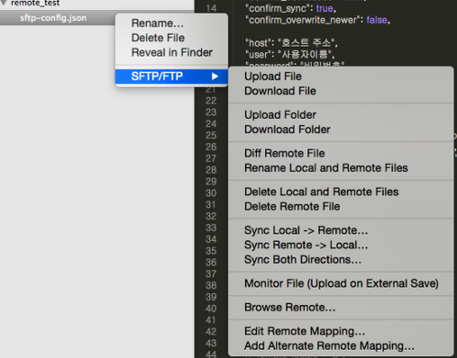Click the host value 호스트 주소
This screenshot has width=457, height=358.
(306, 43)
